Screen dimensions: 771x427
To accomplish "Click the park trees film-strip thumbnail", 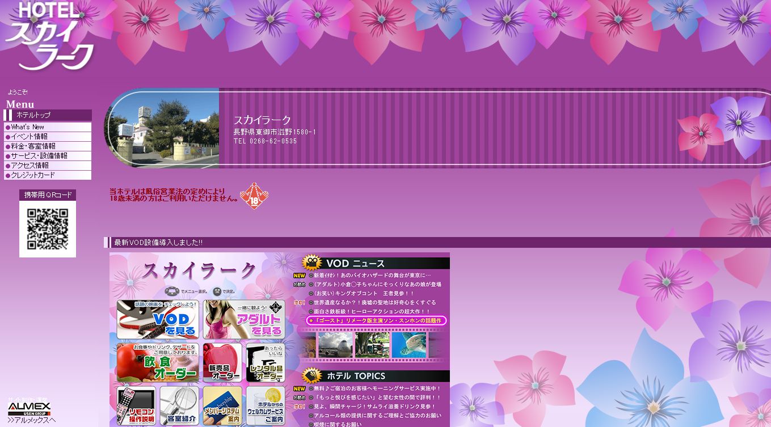I will point(372,345).
